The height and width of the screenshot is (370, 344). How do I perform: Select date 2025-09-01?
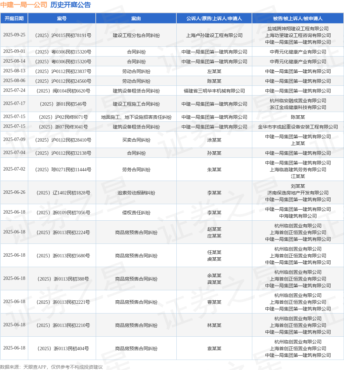(14, 51)
